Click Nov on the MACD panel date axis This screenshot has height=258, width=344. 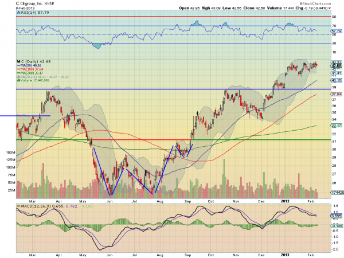click(x=236, y=255)
